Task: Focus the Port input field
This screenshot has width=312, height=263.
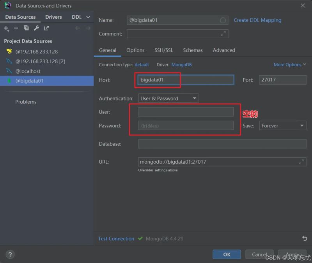Action: [x=282, y=80]
